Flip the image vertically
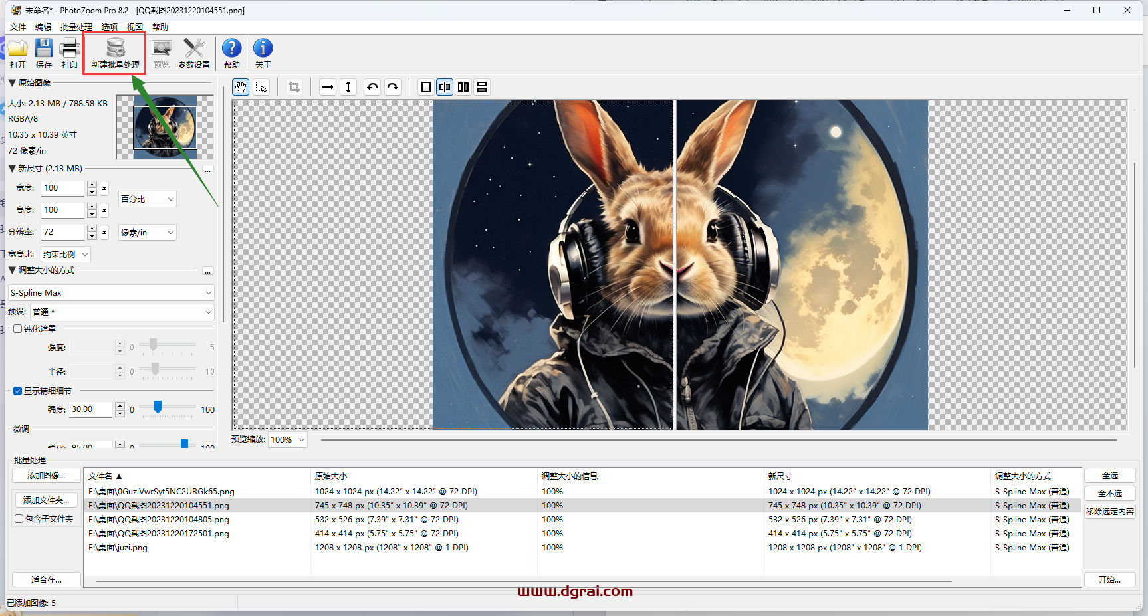Viewport: 1148px width, 616px height. click(348, 87)
